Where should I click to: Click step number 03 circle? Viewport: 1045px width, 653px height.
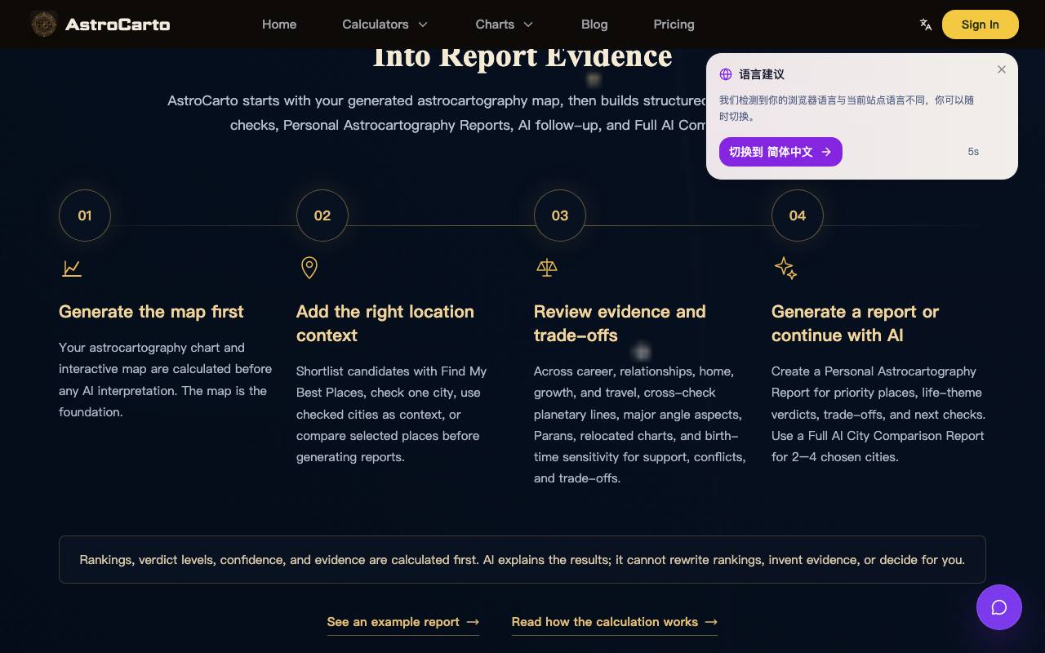[x=560, y=215]
